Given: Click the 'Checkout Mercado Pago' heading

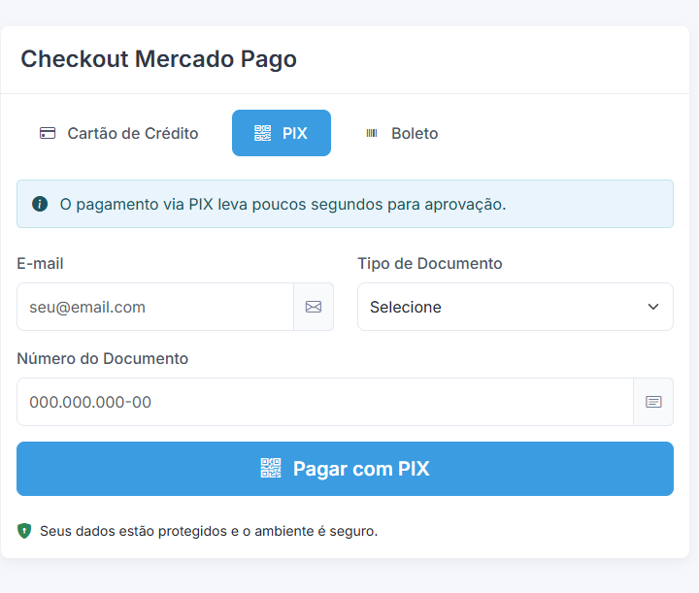Looking at the screenshot, I should pyautogui.click(x=158, y=59).
